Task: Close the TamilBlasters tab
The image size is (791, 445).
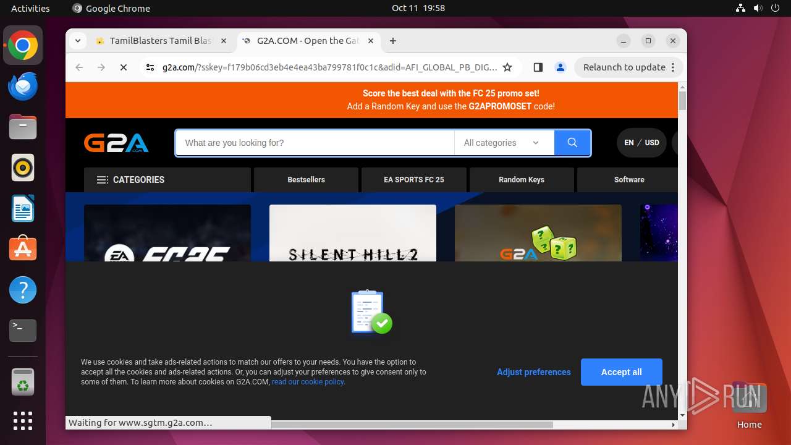Action: point(224,41)
